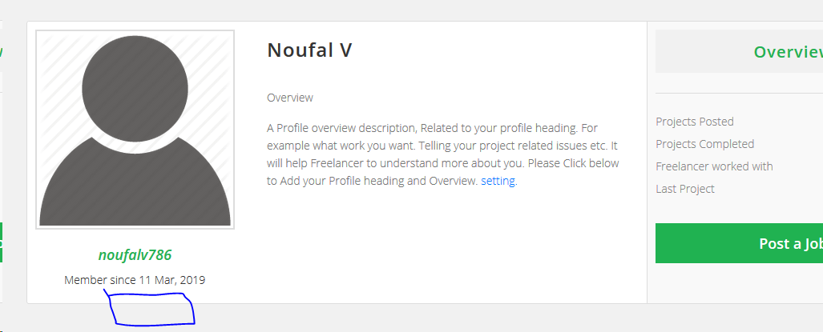Click the empty white space below the setting link
The height and width of the screenshot is (332, 823).
449,248
